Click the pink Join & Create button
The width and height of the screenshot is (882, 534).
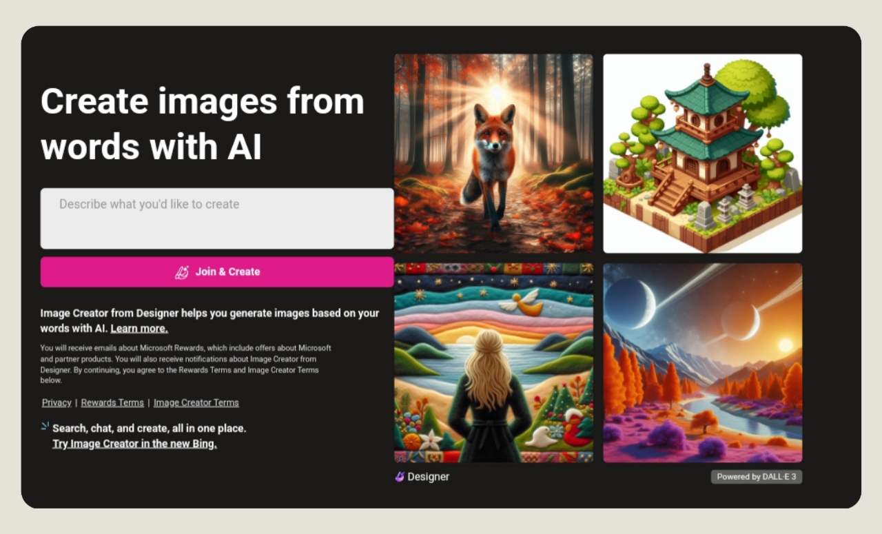point(217,272)
